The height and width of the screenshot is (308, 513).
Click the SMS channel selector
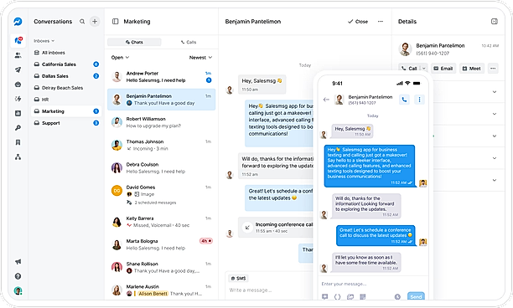point(238,278)
